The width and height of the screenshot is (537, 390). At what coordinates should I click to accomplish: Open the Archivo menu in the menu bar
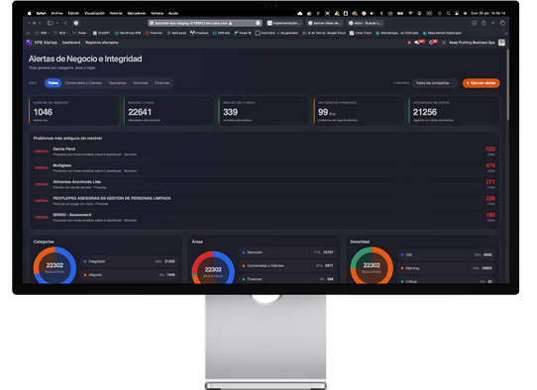(56, 13)
